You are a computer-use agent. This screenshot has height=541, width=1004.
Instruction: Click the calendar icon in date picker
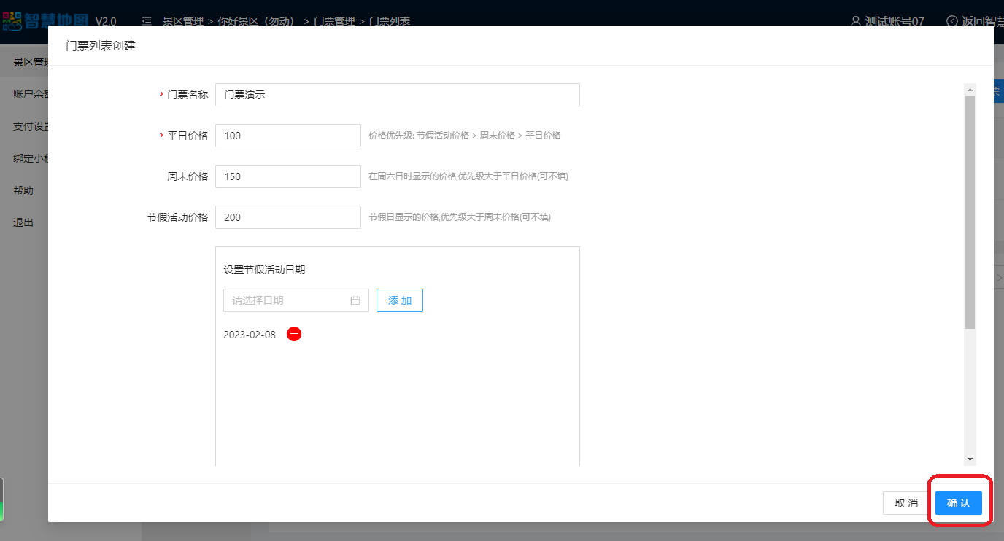355,300
